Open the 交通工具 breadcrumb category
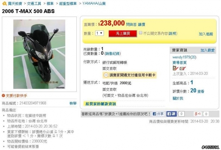The width and height of the screenshot is (221, 150). coord(34,3)
